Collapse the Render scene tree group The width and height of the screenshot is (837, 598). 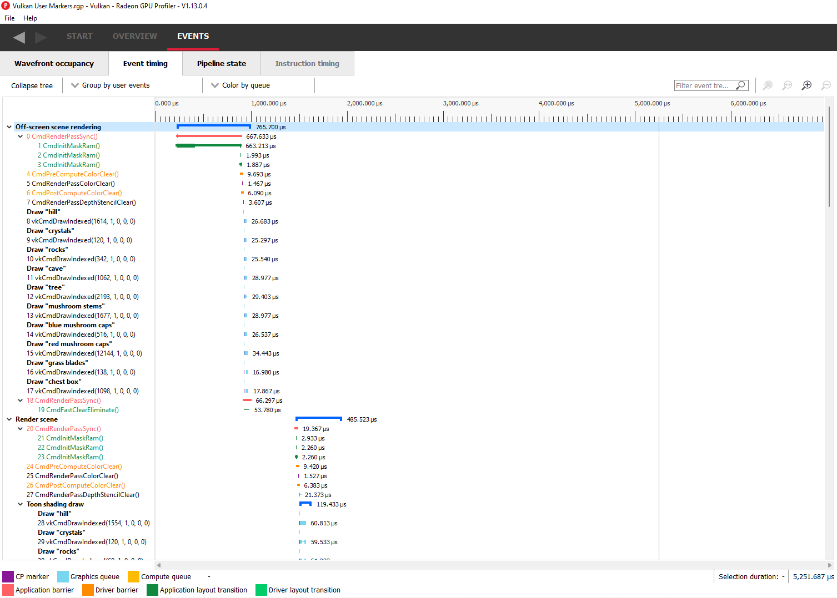(x=9, y=419)
